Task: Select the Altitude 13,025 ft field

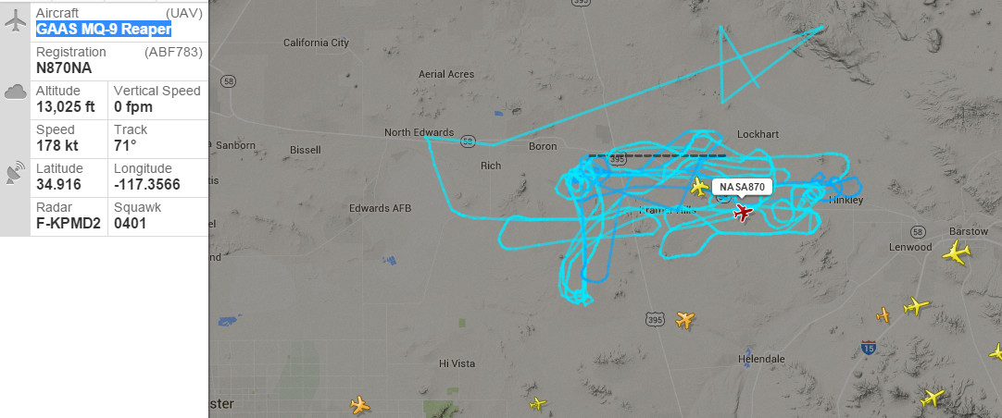Action: [x=69, y=100]
